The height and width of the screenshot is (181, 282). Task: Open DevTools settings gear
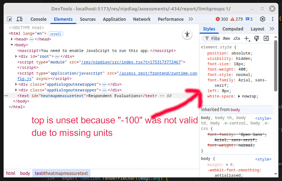(x=263, y=19)
